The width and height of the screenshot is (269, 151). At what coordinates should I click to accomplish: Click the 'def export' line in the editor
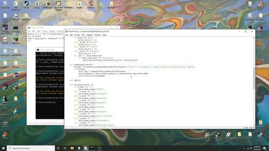75,80
